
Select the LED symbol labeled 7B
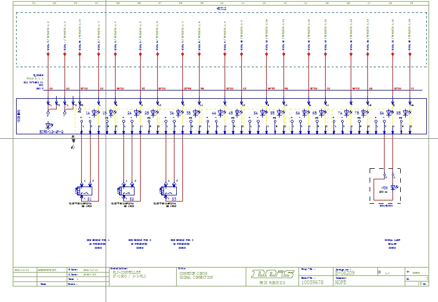365,113
